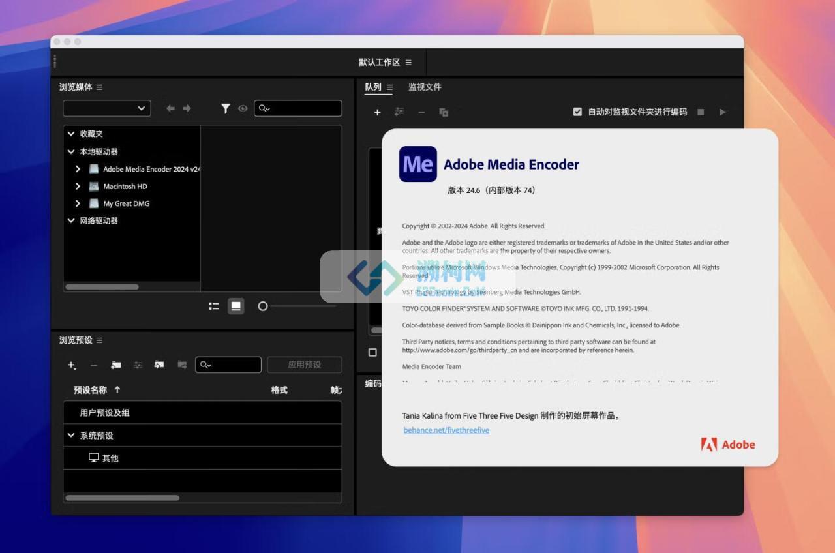Click the add source plus icon in Queue

[x=377, y=112]
